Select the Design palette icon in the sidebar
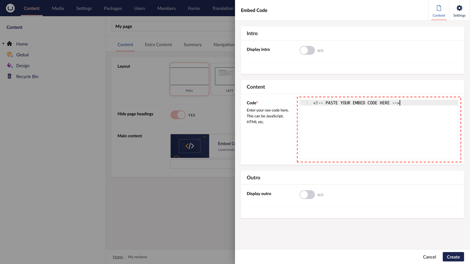 (9, 65)
